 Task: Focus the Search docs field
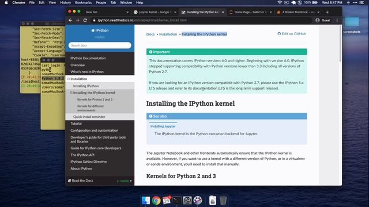(100, 45)
